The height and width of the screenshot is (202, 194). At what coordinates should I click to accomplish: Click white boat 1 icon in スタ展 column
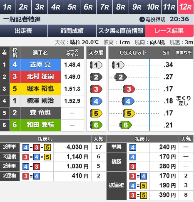tap(96, 65)
